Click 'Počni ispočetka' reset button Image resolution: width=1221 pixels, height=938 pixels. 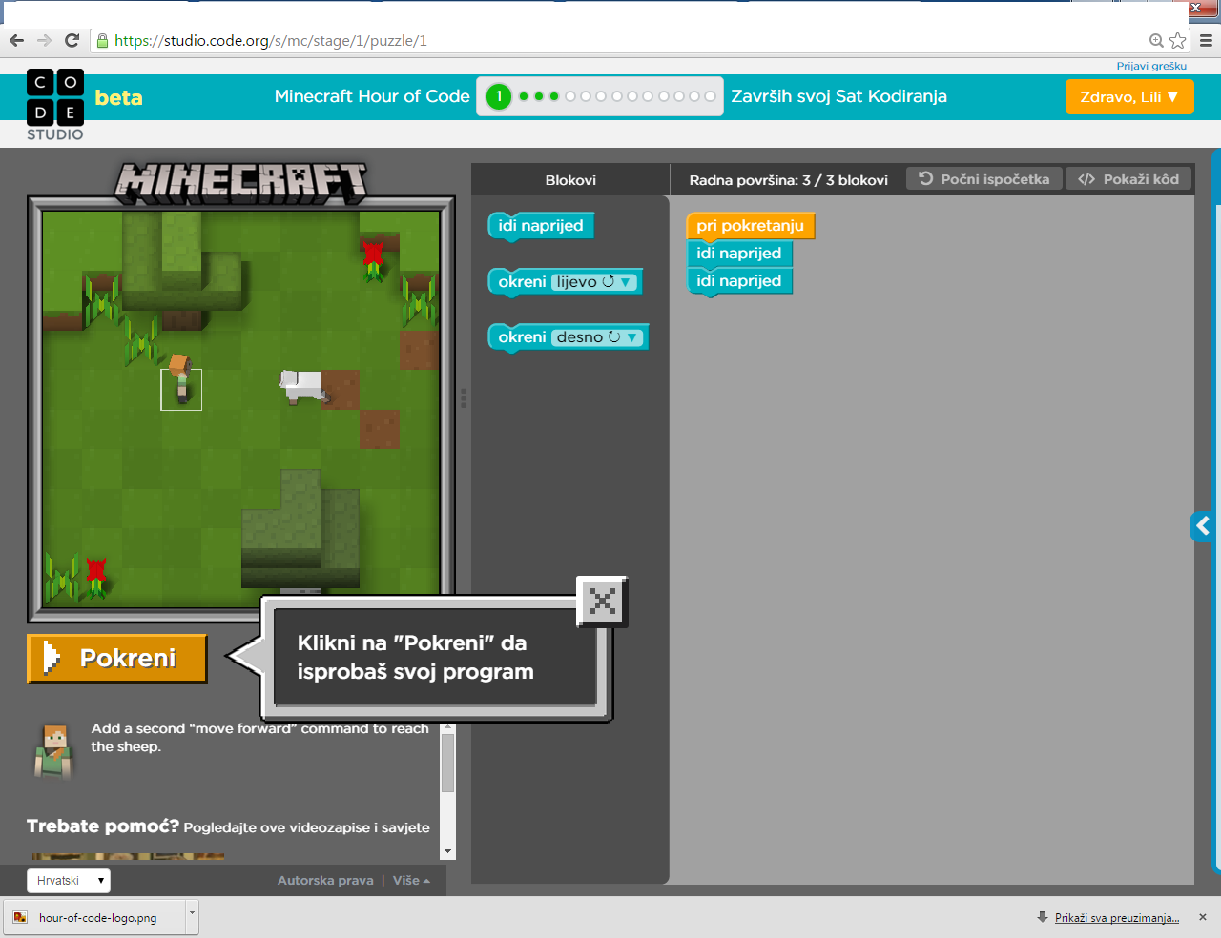tap(984, 179)
